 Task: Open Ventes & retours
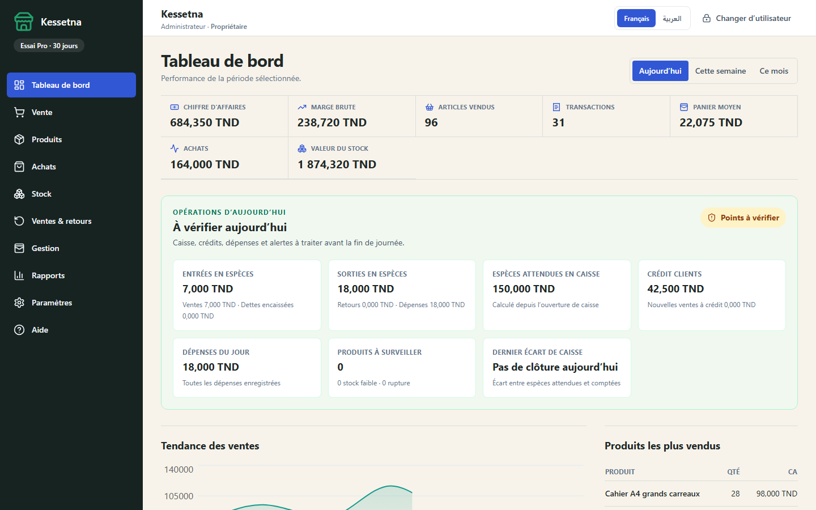point(71,221)
